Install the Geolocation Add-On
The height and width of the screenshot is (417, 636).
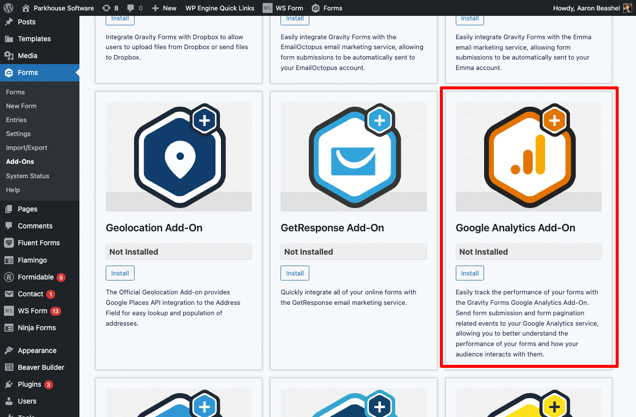pos(120,273)
